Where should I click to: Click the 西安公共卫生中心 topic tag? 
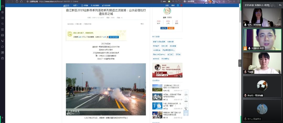[159, 54]
